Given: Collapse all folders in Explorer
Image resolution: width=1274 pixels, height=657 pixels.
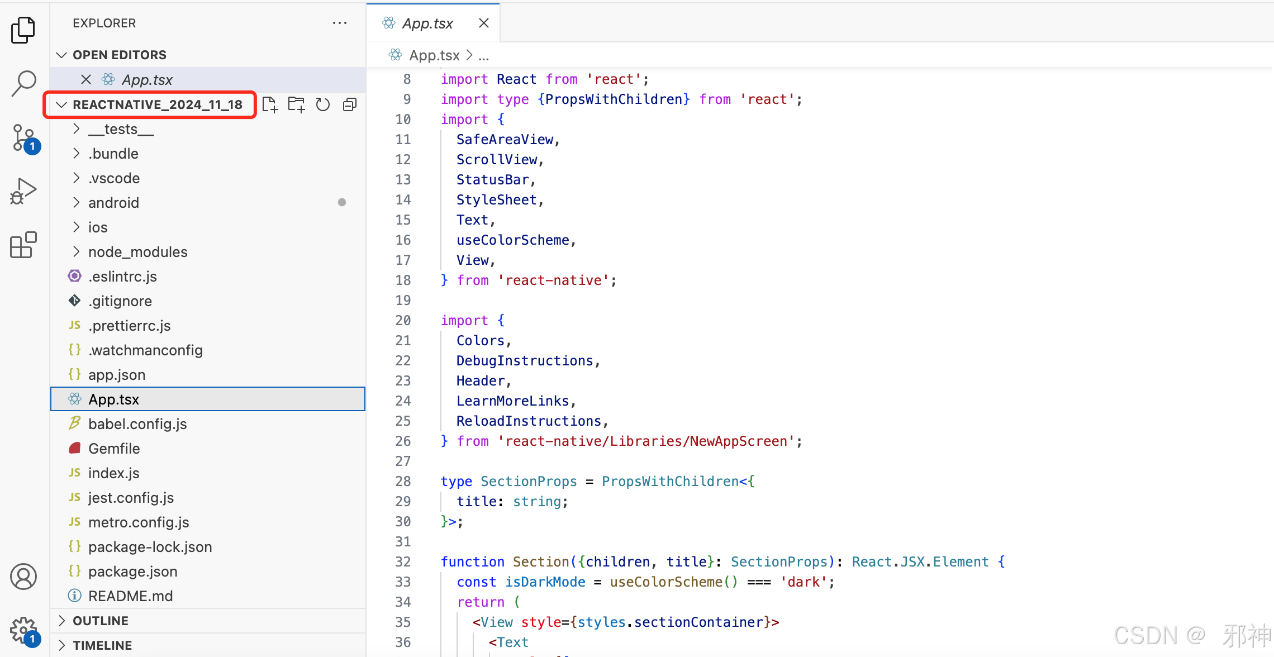Looking at the screenshot, I should click(350, 104).
